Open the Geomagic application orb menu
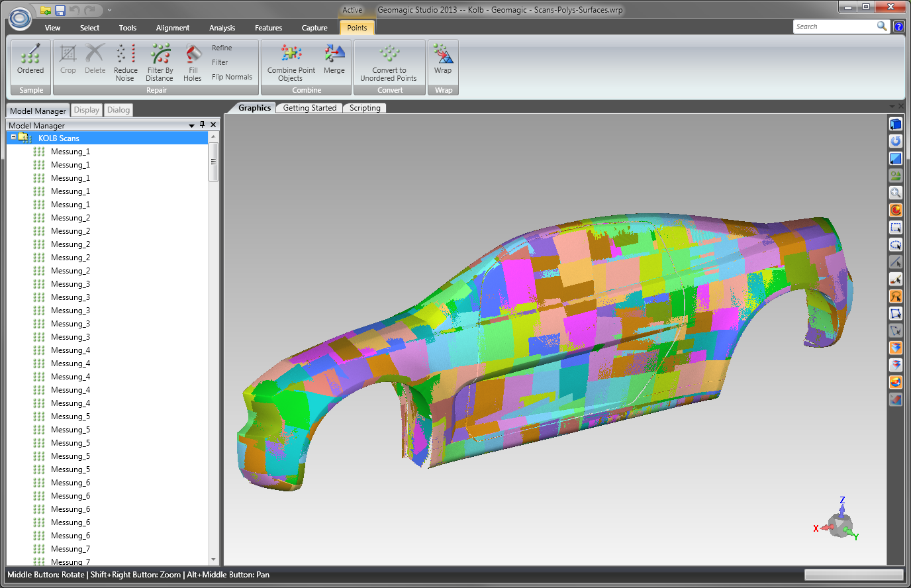 pos(20,18)
